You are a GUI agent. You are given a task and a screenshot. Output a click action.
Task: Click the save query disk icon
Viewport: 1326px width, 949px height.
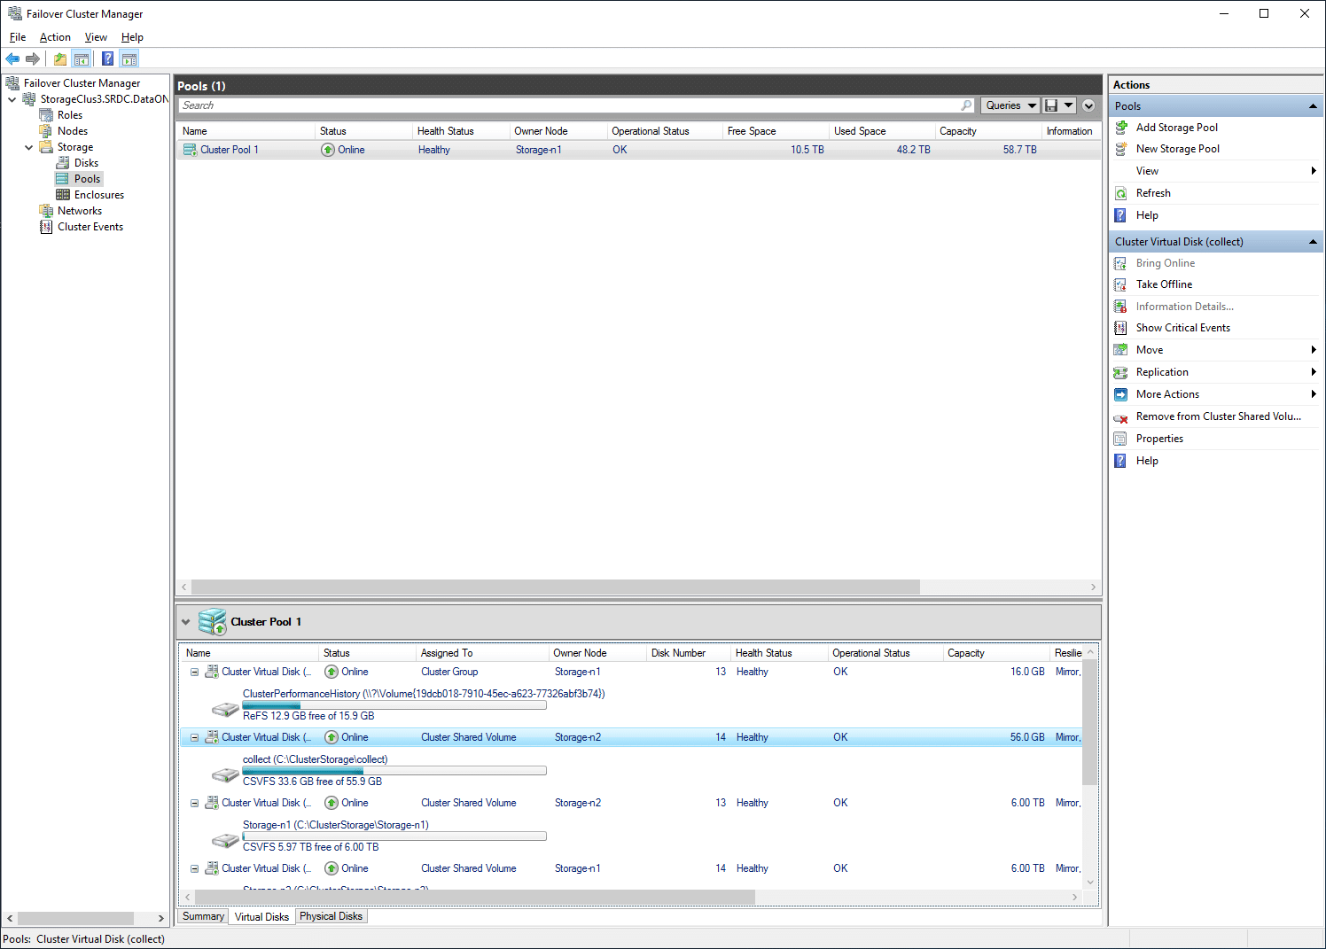(1051, 105)
